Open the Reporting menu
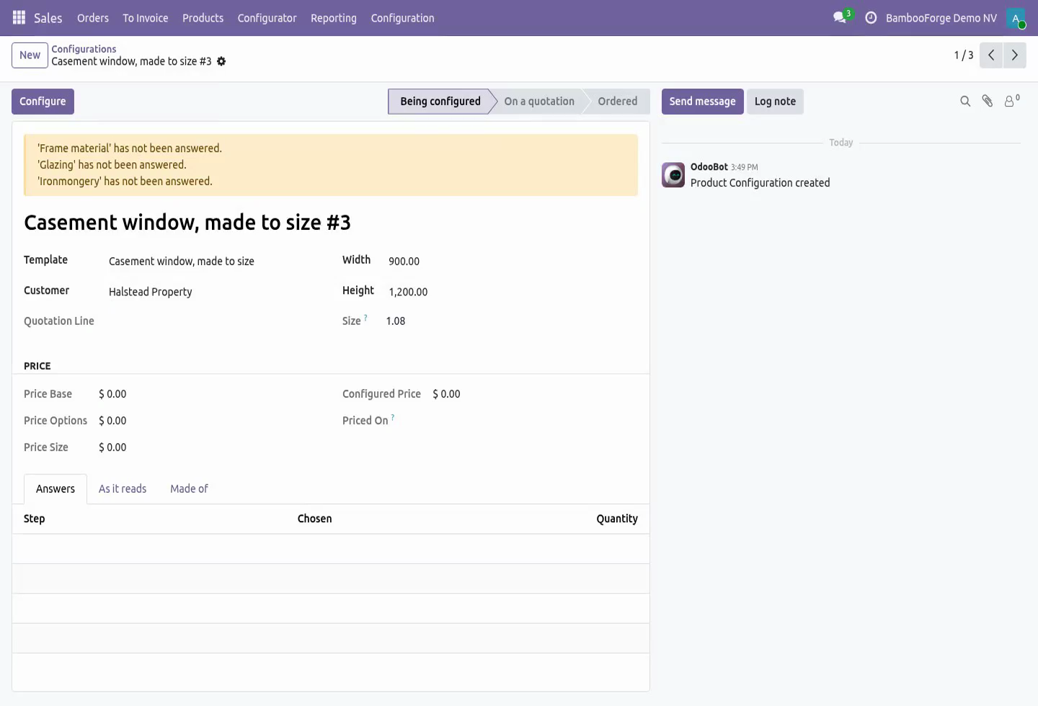Screen dimensions: 1038x706 (334, 18)
